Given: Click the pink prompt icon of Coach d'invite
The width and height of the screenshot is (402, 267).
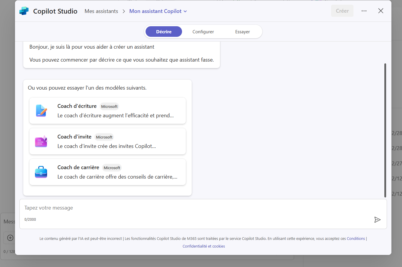Looking at the screenshot, I should coord(41,141).
